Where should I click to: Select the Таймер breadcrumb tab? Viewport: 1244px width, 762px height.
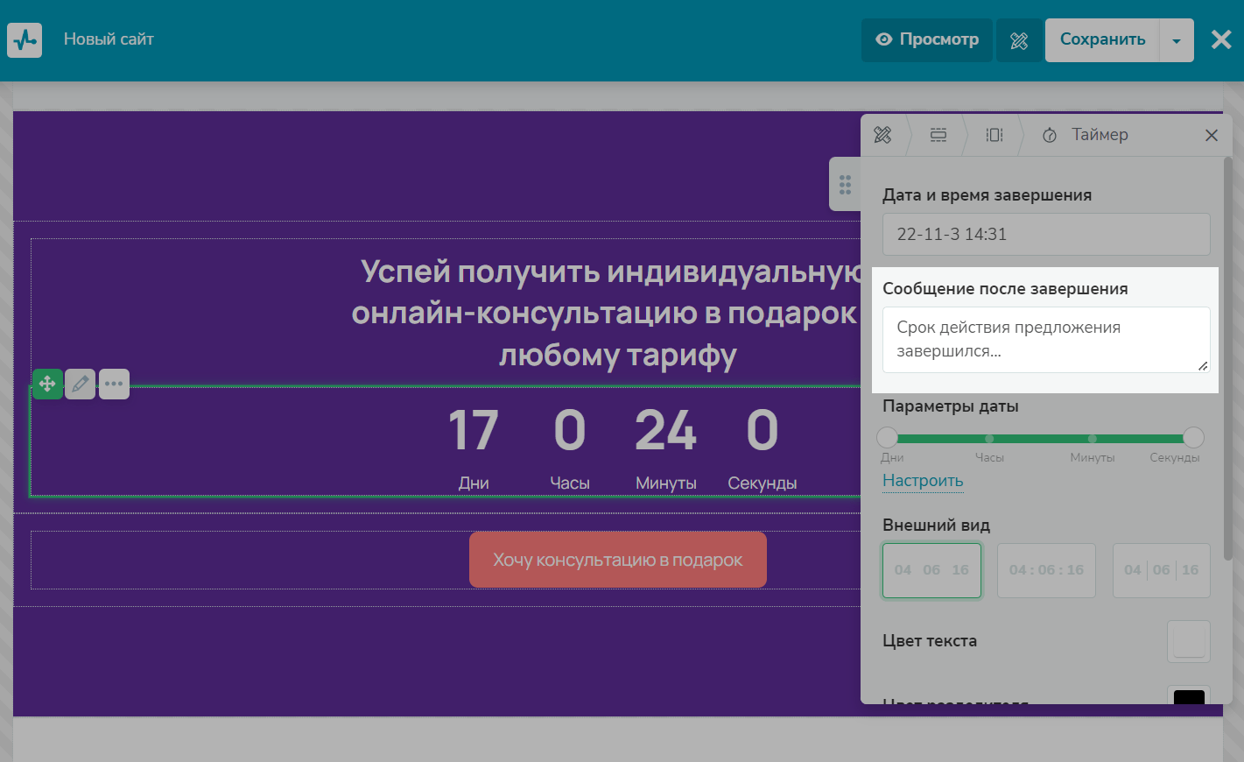click(x=1086, y=135)
